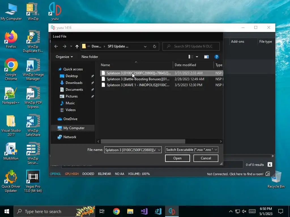Show hidden system tray icons
This screenshot has width=290, height=217.
[231, 211]
